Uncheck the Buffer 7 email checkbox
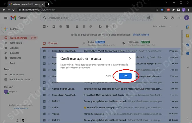192x123 pixels. (44, 101)
